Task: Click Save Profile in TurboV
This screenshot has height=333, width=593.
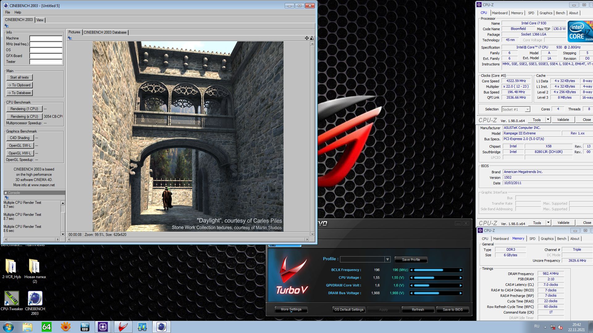Action: pos(411,260)
